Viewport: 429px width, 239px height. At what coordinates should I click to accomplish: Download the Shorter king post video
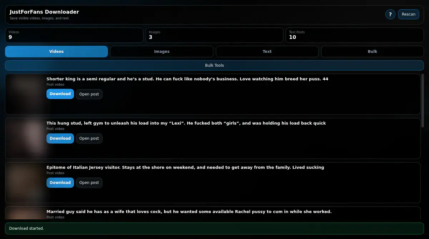60,94
